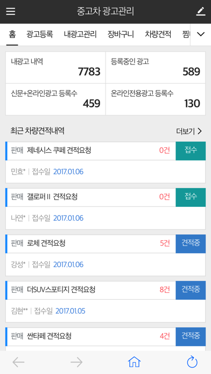This screenshot has height=374, width=211.
Task: Open 더보기 for recent estimates
Action: [x=189, y=131]
